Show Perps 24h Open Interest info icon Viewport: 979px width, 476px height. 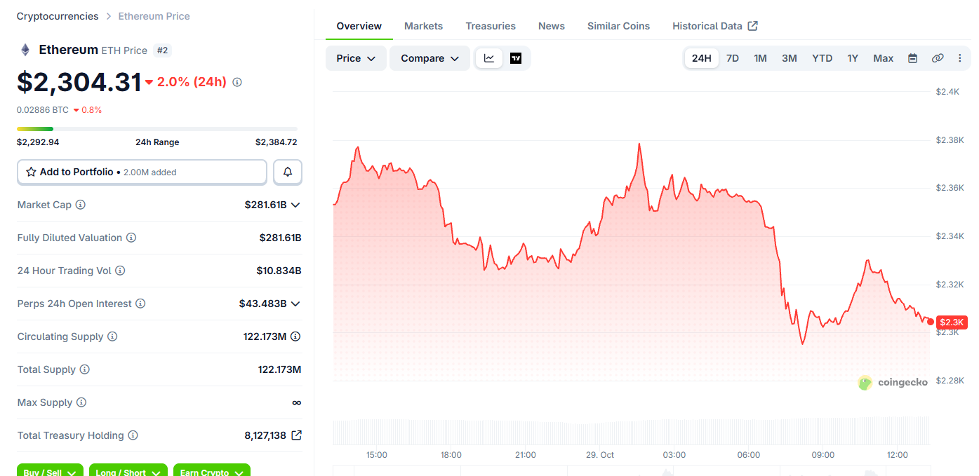point(140,304)
